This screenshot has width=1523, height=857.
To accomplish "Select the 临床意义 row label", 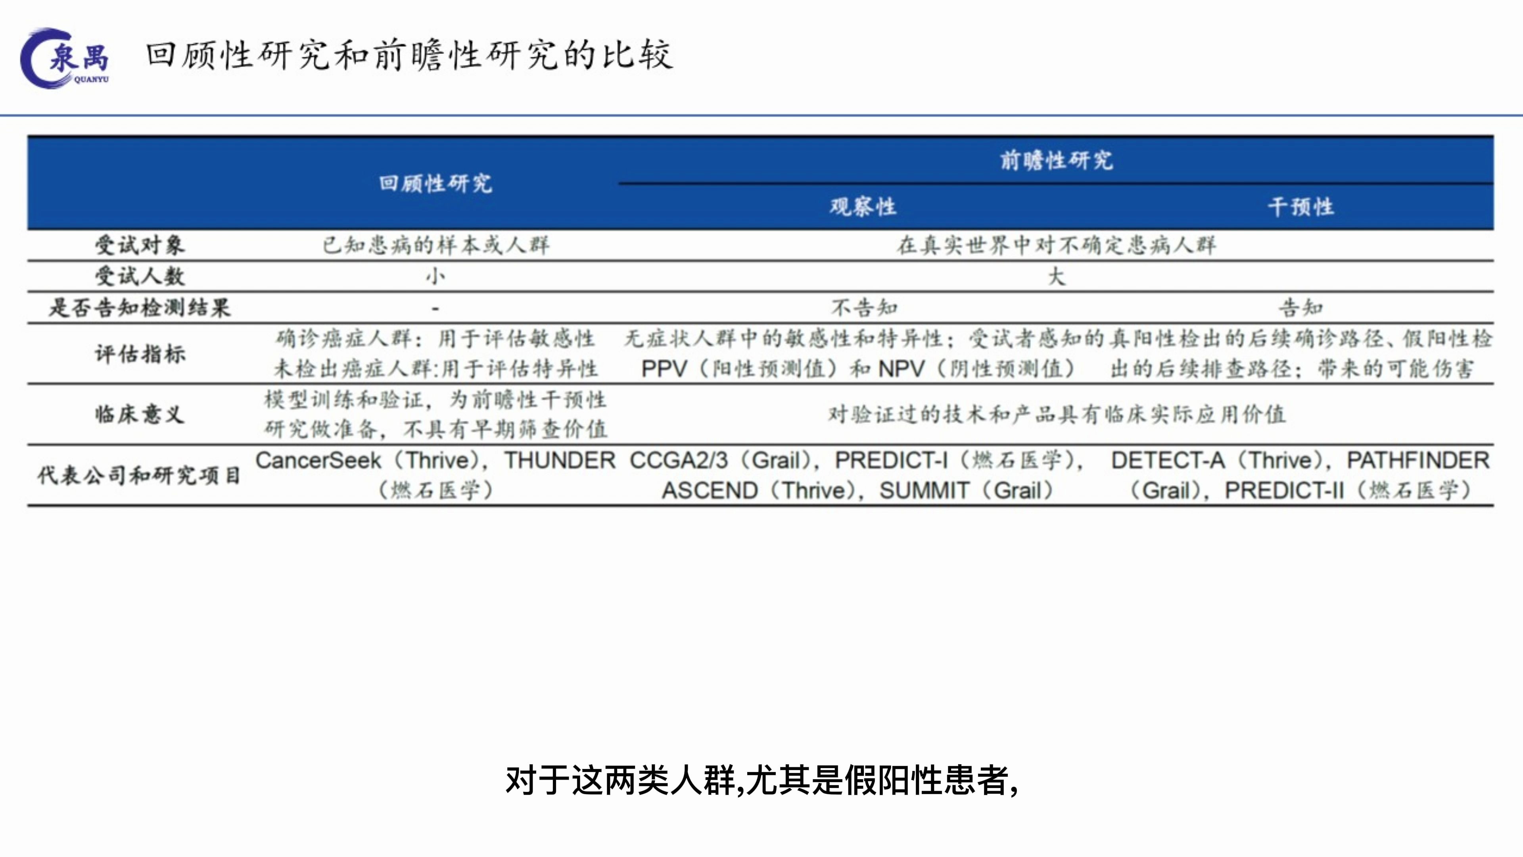I will tap(140, 414).
